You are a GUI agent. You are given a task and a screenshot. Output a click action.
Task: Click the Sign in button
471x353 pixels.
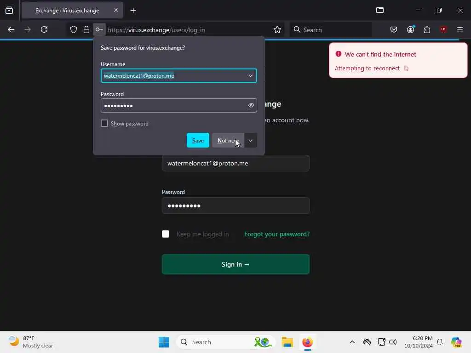coord(235,264)
